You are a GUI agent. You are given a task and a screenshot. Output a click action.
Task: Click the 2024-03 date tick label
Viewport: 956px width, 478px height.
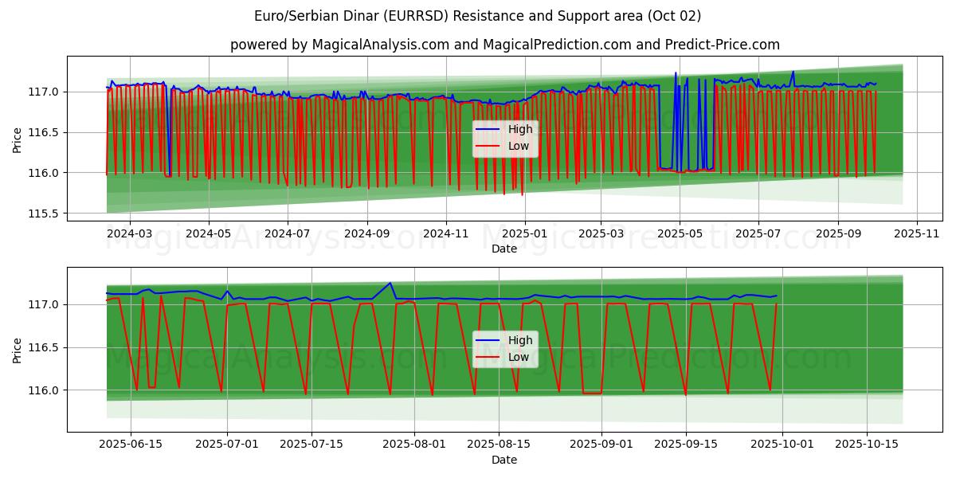click(x=129, y=234)
